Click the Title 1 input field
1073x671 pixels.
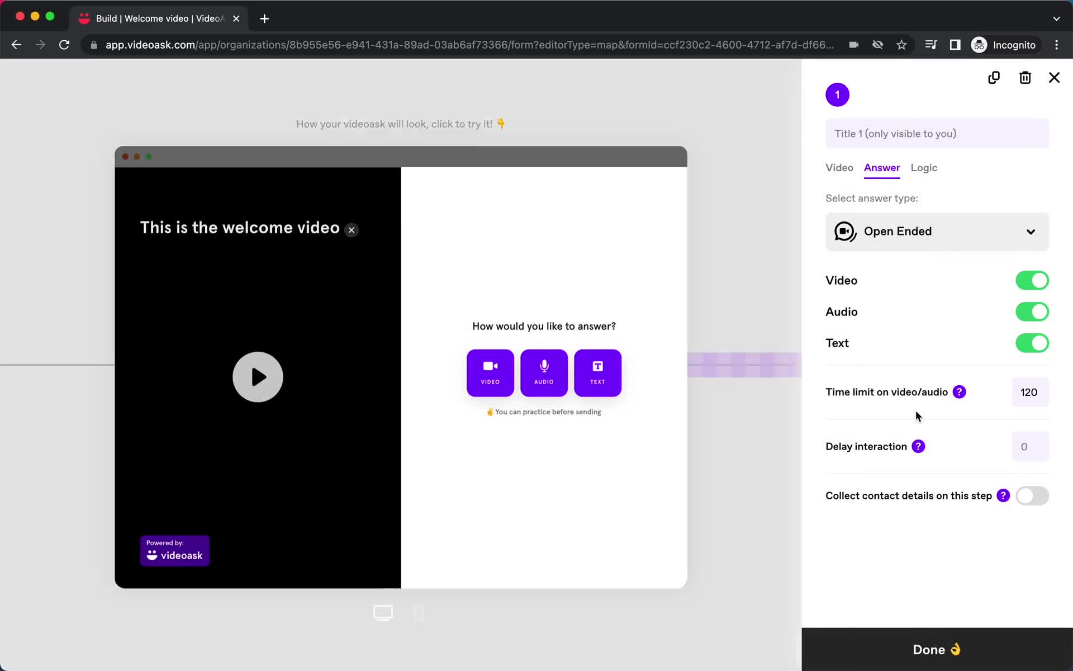pos(938,133)
